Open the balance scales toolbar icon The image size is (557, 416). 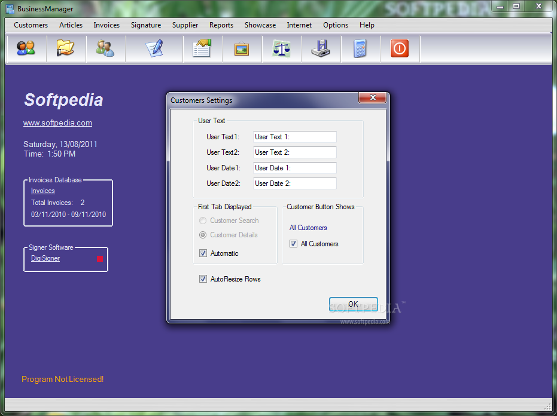281,48
